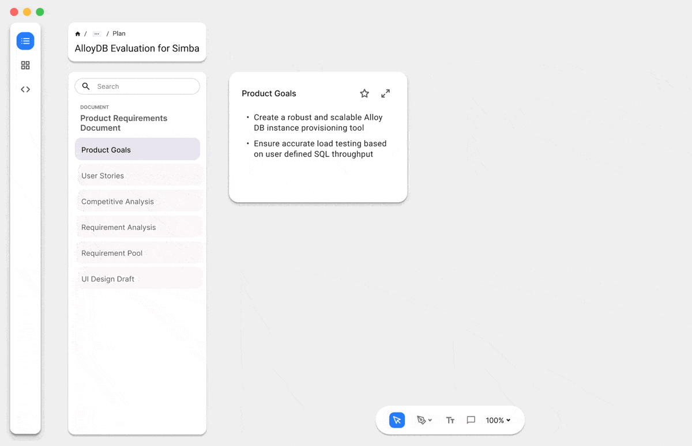The image size is (692, 446).
Task: Open the grid view in left sidebar
Action: tap(25, 66)
